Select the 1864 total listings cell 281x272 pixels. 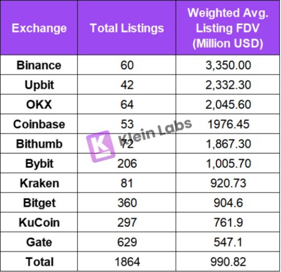coord(127,261)
